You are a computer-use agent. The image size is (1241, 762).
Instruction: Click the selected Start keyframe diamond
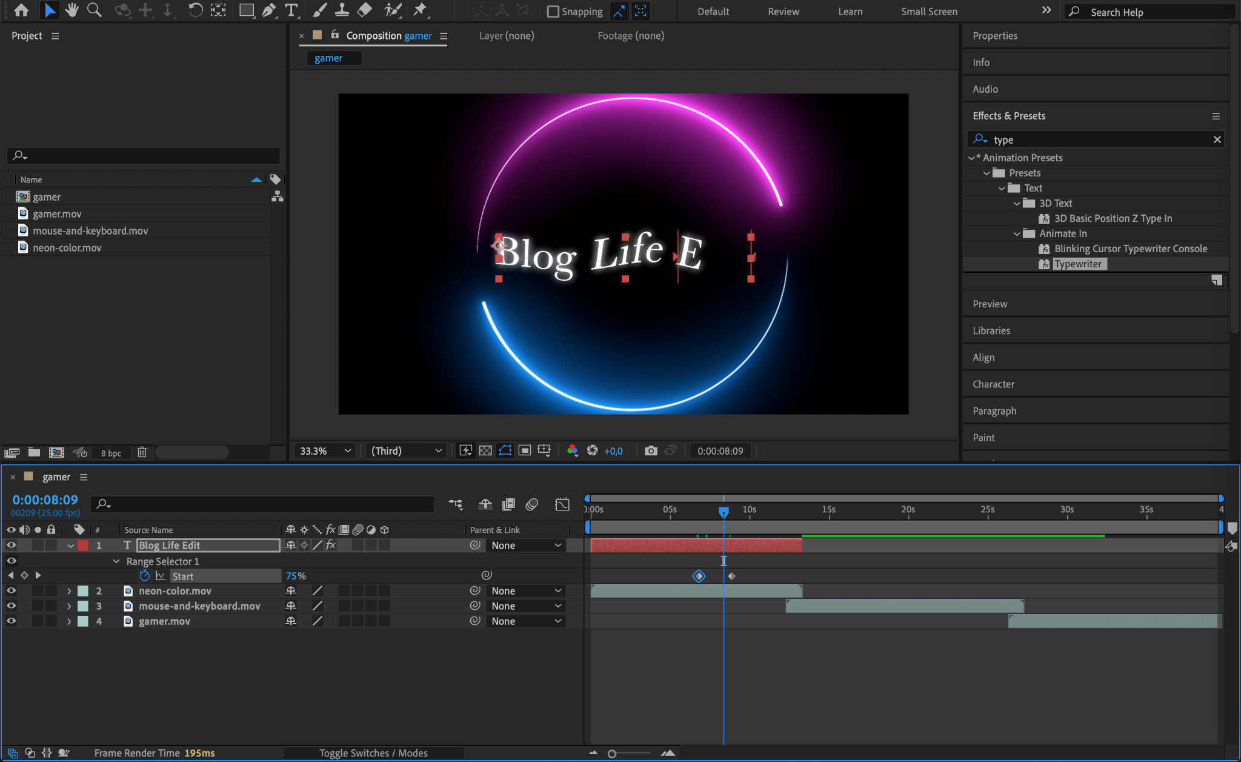coord(699,576)
